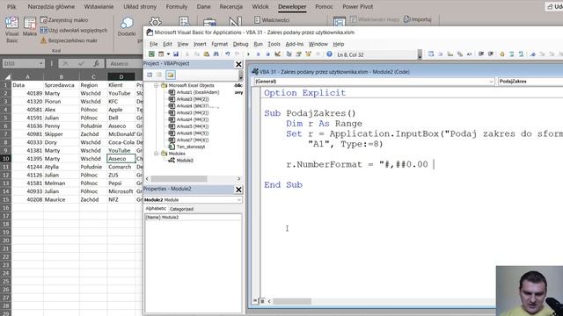Click the Break (pause) icon
The height and width of the screenshot is (316, 563).
coord(258,54)
